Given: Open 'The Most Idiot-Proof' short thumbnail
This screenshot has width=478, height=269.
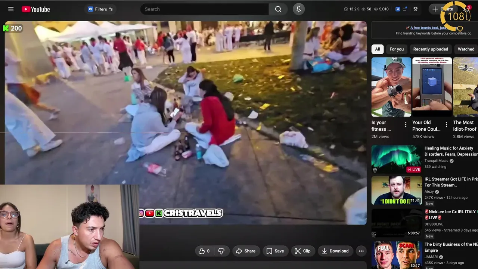Looking at the screenshot, I should point(465,87).
